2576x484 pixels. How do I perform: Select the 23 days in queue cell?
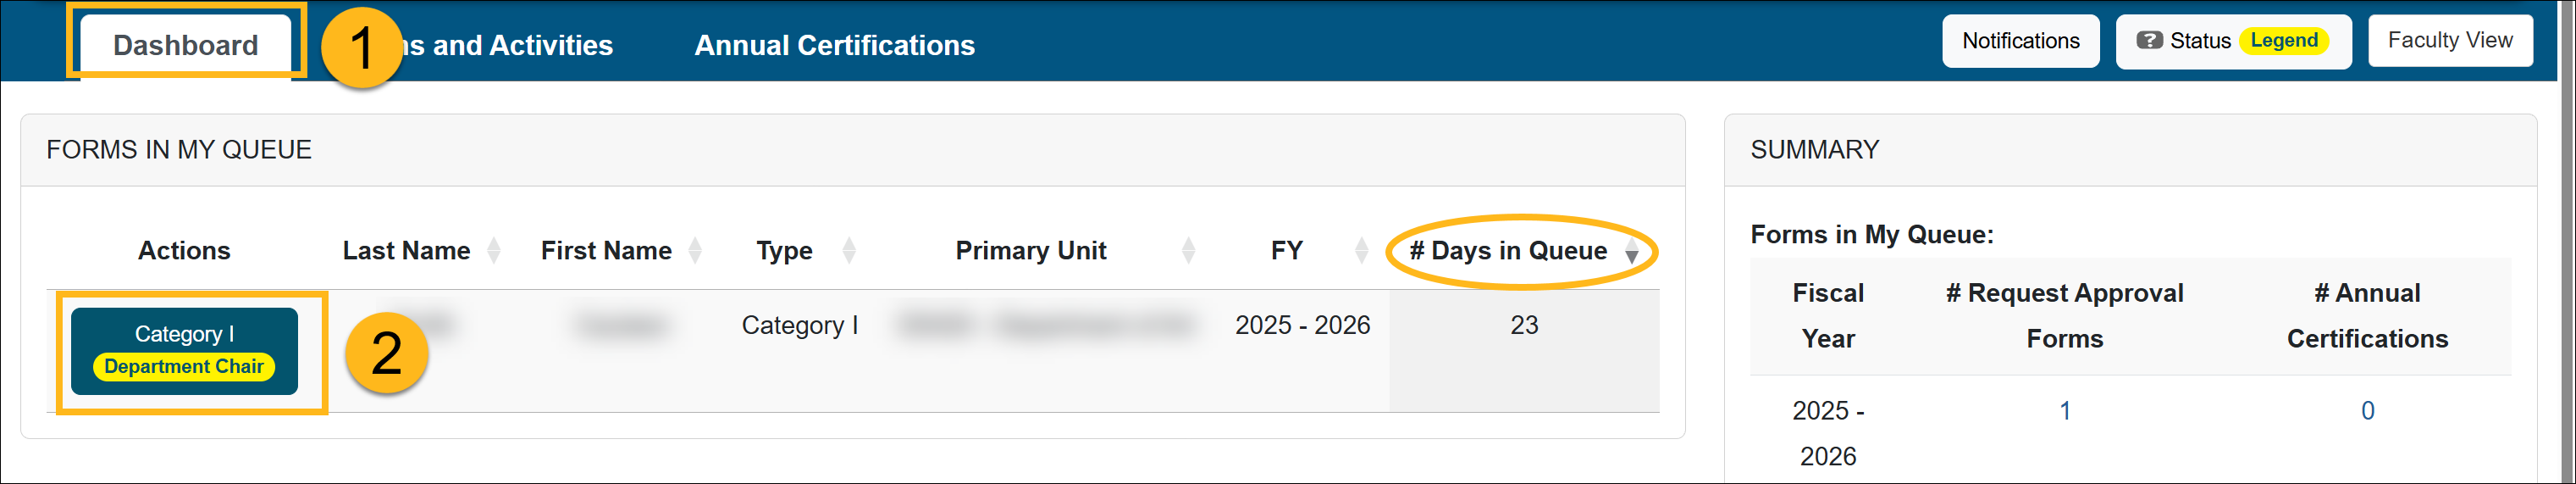pos(1523,325)
